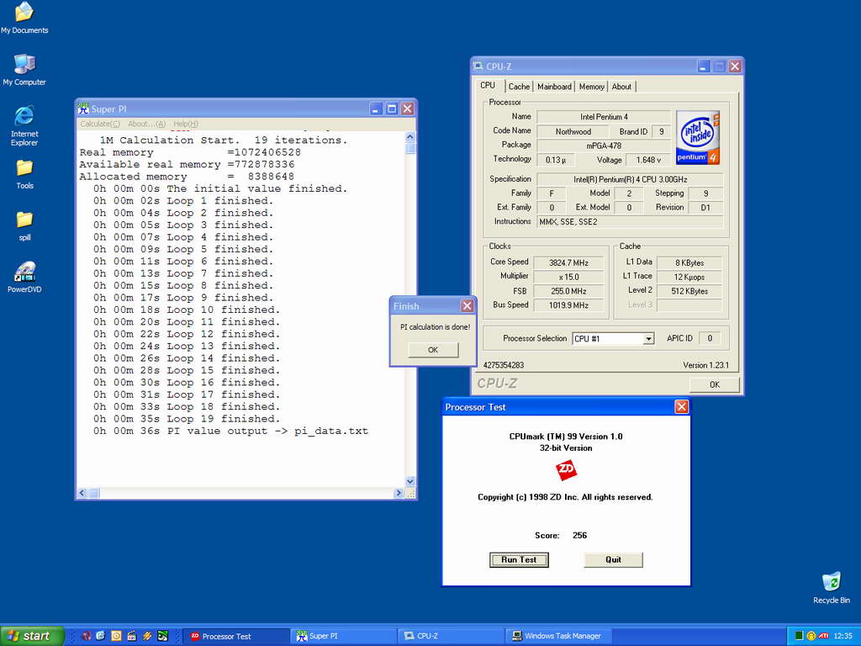Open the Start menu
Viewport: 861px width, 646px height.
(32, 636)
